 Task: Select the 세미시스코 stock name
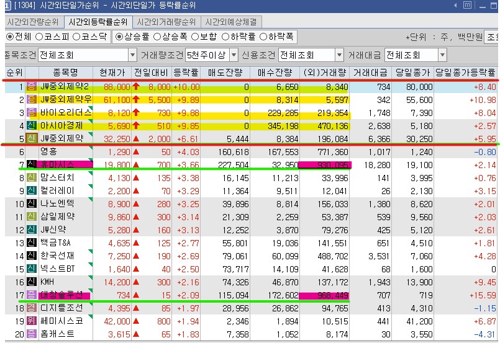click(61, 321)
